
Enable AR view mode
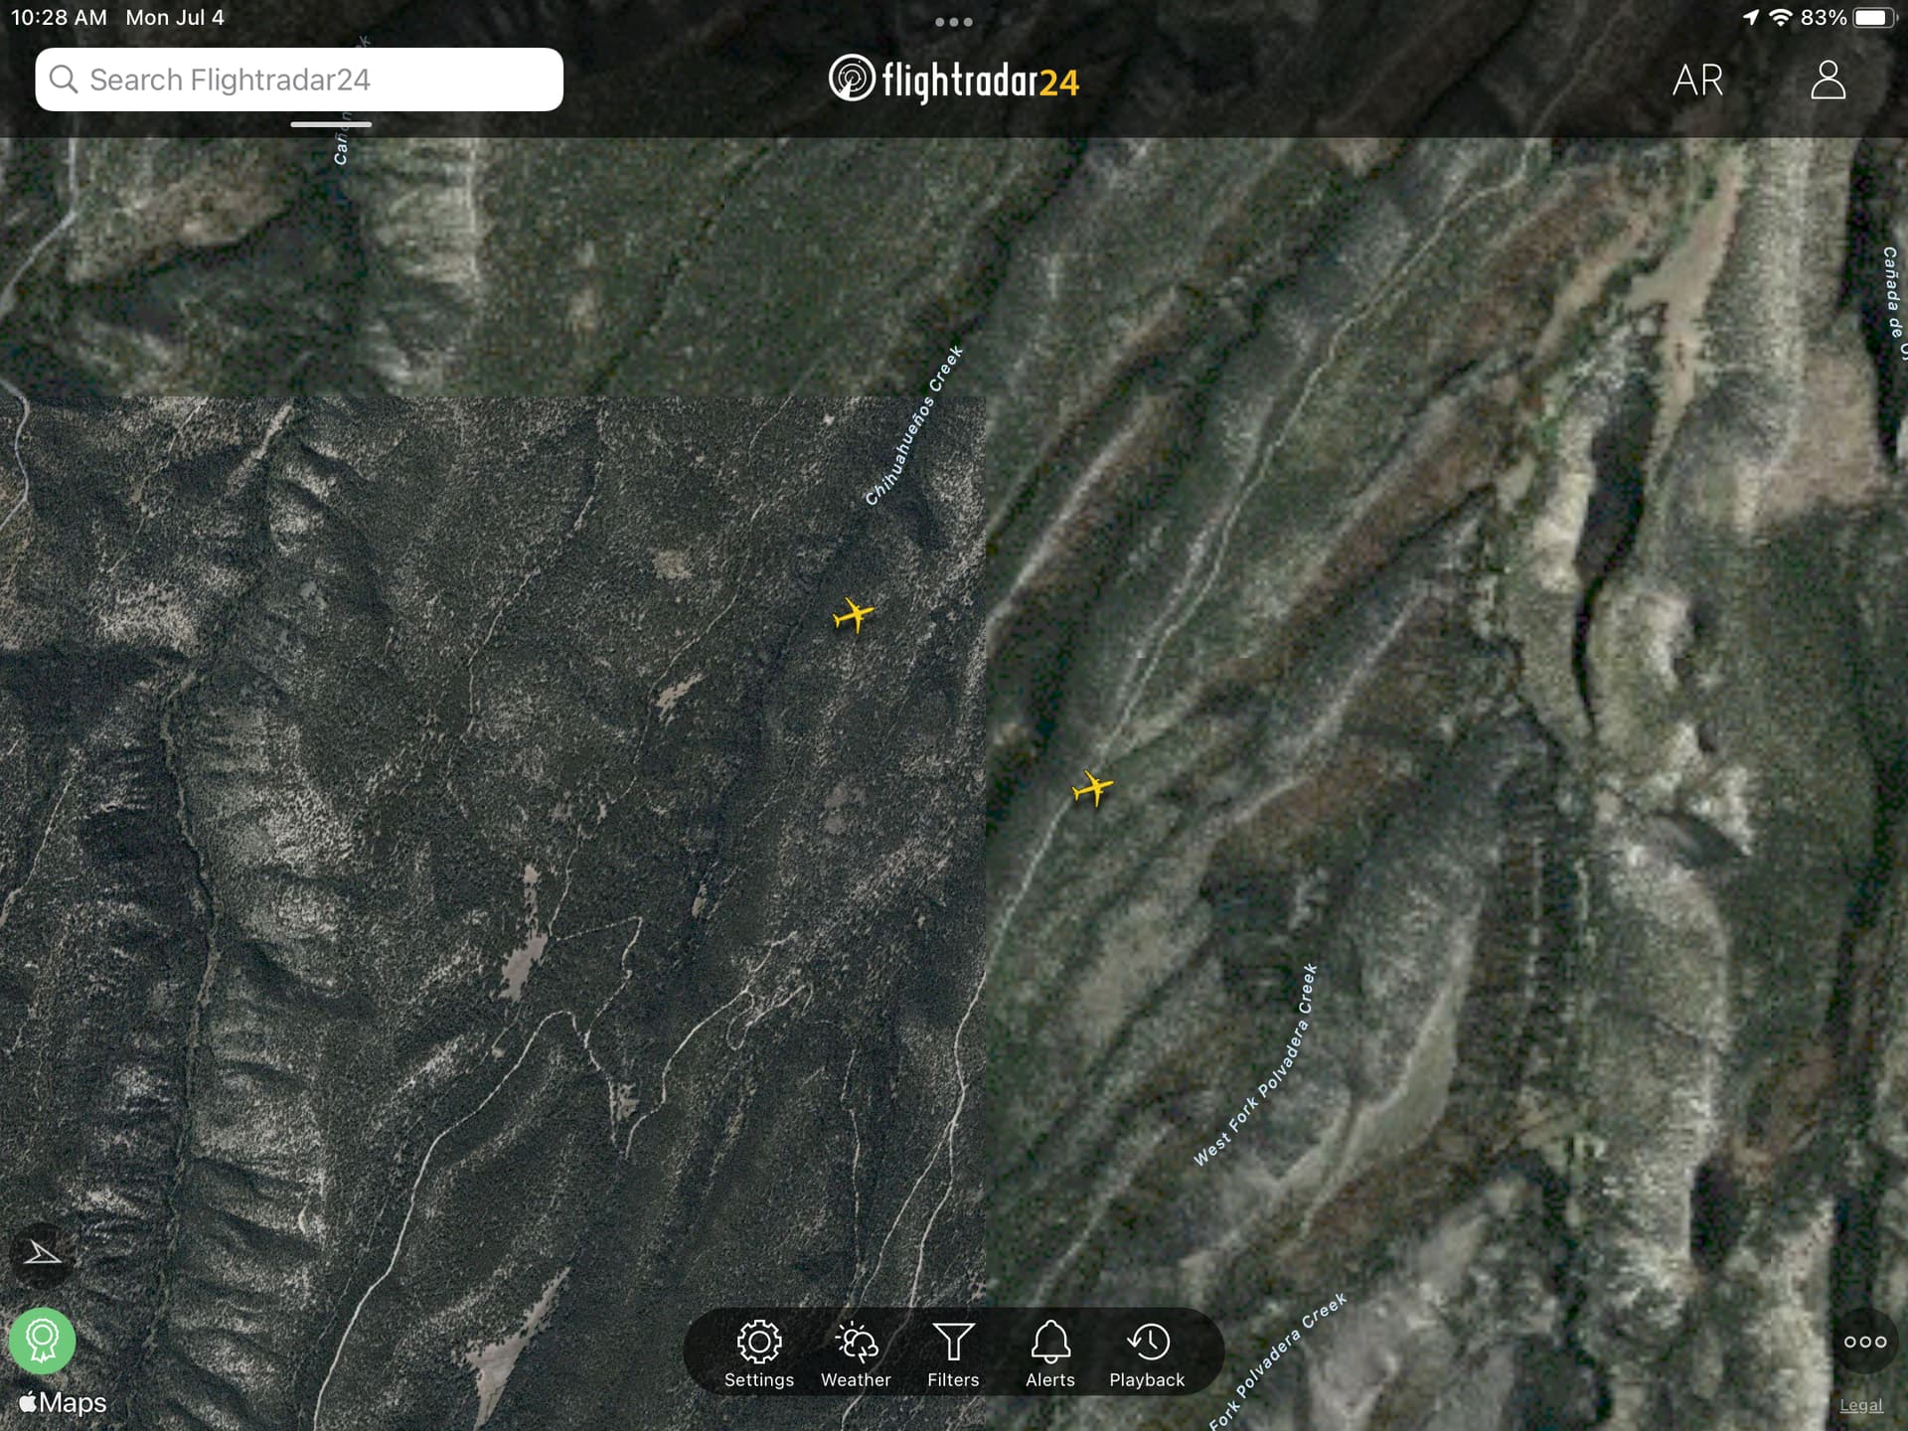tap(1697, 80)
